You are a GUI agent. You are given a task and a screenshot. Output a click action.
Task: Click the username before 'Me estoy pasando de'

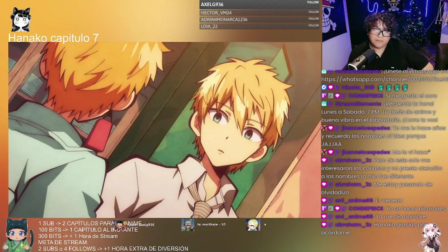click(x=353, y=184)
